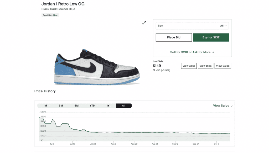Click the $600 label on chart axis

(x=43, y=112)
